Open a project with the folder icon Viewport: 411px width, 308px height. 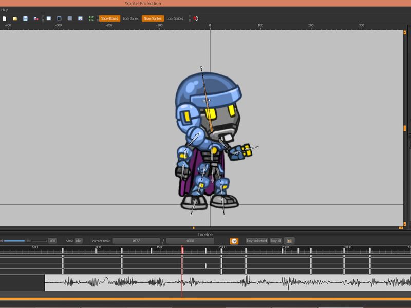coord(15,18)
